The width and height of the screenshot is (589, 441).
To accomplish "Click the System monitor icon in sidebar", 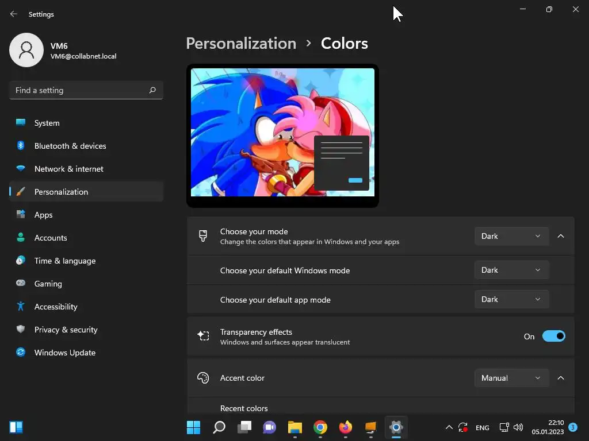I will point(21,123).
